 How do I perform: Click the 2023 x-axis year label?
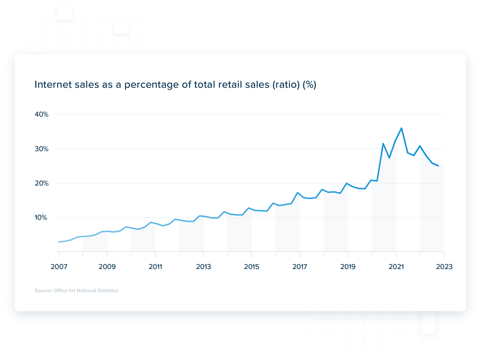(x=444, y=267)
